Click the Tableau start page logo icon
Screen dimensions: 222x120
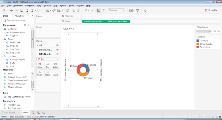4,10
